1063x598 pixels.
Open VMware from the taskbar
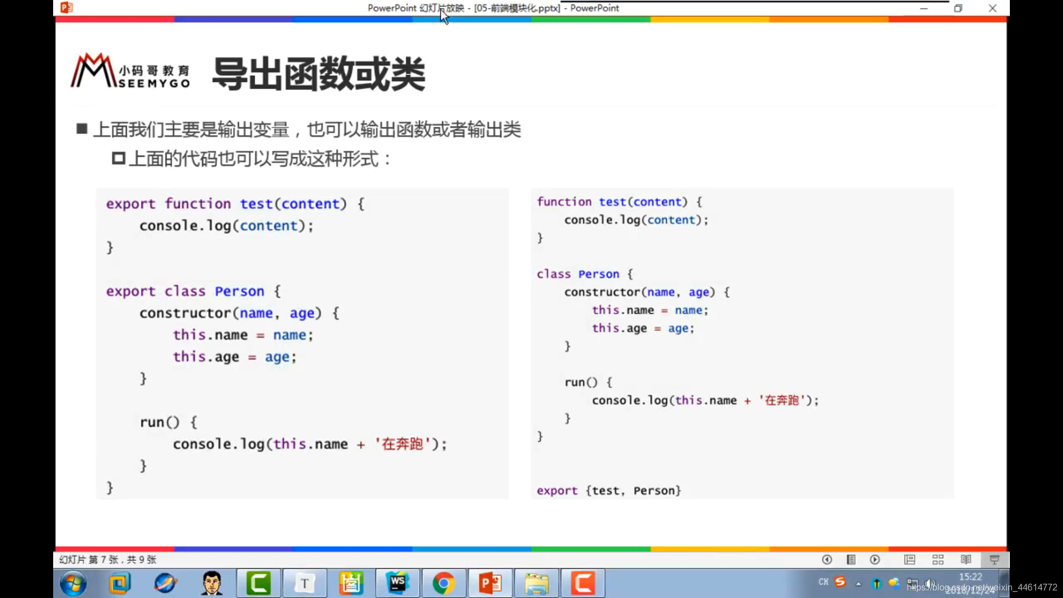[x=119, y=584]
